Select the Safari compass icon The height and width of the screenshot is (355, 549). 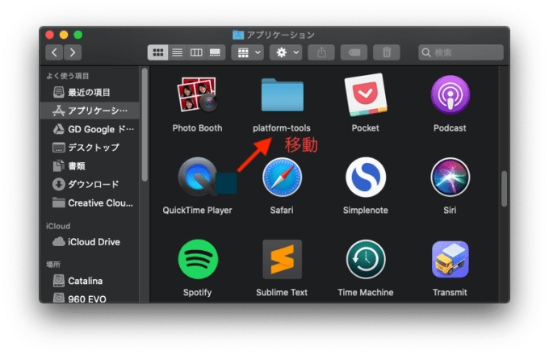(282, 177)
